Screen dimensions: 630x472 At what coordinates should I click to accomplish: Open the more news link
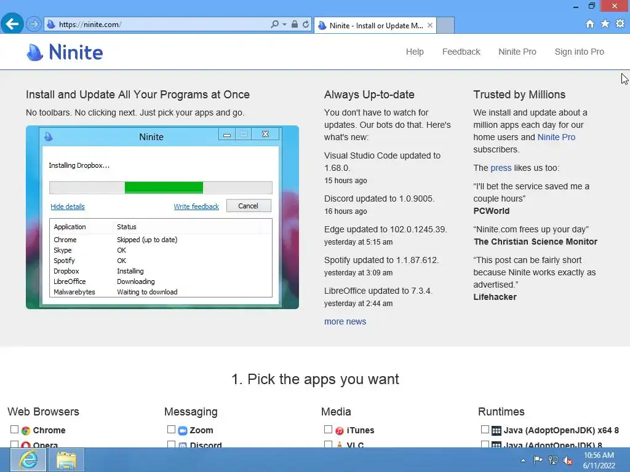[x=345, y=321]
